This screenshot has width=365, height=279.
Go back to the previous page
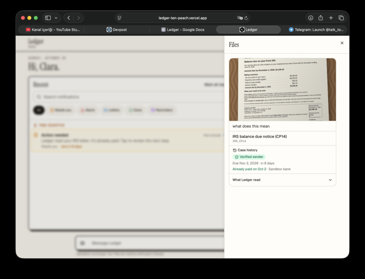click(69, 18)
